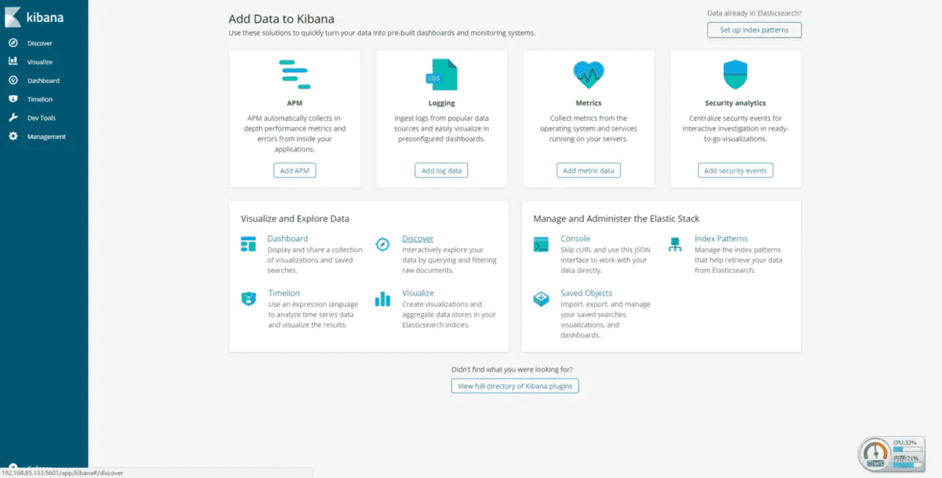Image resolution: width=942 pixels, height=478 pixels.
Task: Open Dashboard icon in left sidebar
Action: tap(13, 80)
